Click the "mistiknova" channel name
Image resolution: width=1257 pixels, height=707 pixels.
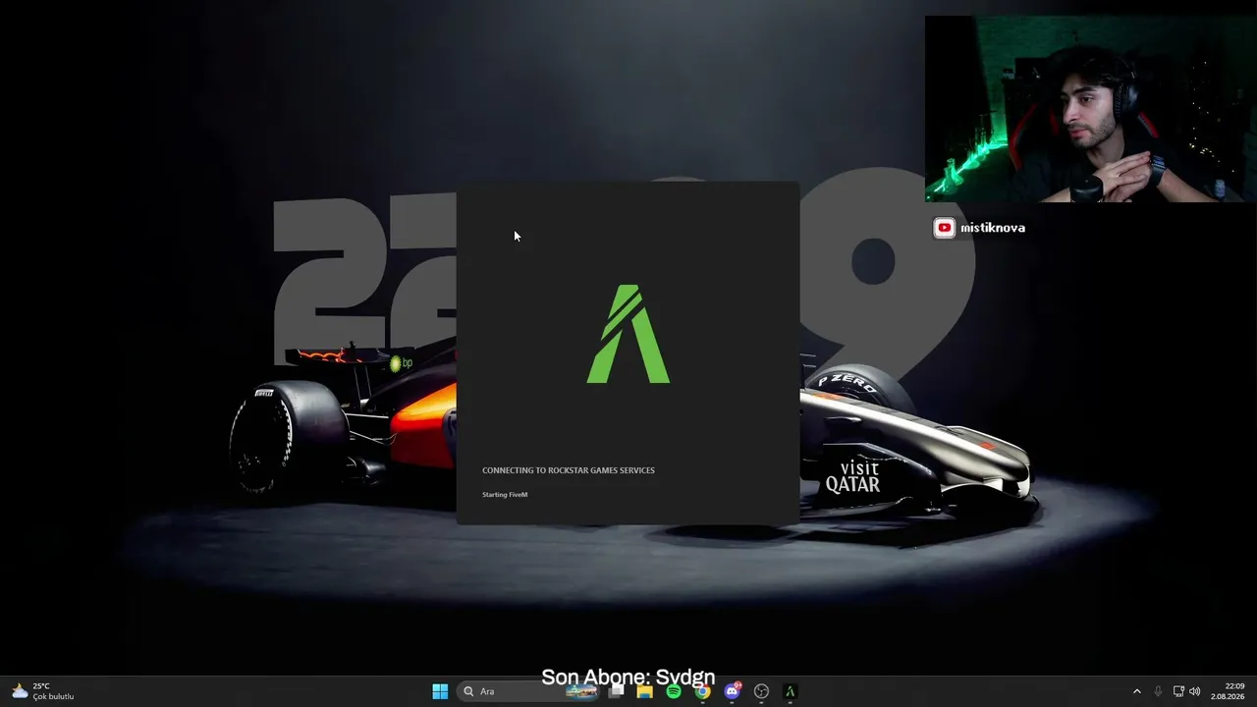point(993,228)
